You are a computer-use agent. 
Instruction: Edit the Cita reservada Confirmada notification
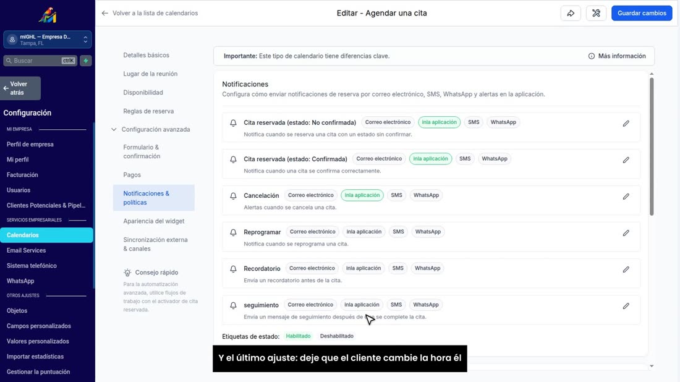626,160
